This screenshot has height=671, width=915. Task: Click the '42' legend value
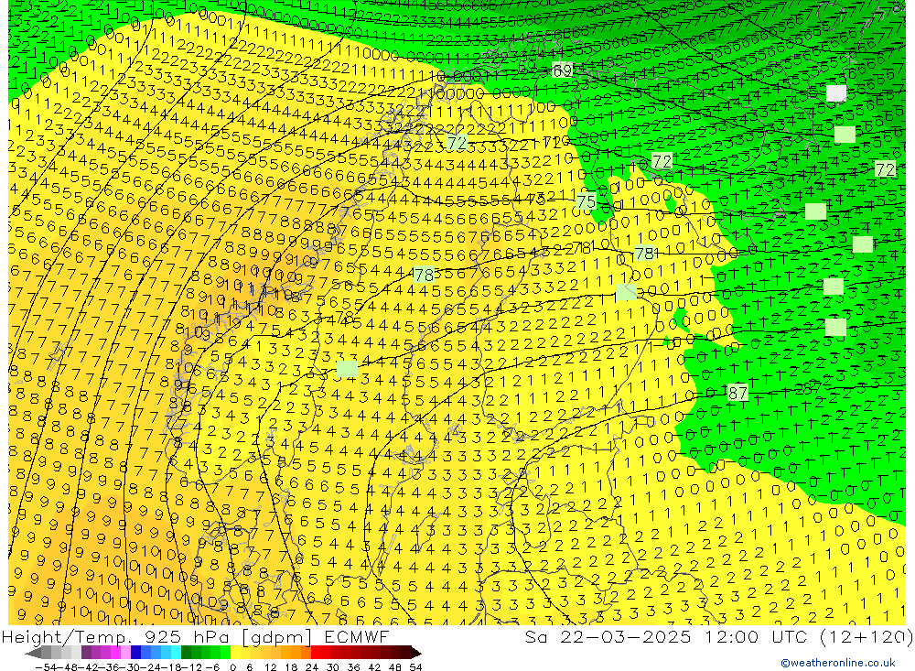coord(374,667)
